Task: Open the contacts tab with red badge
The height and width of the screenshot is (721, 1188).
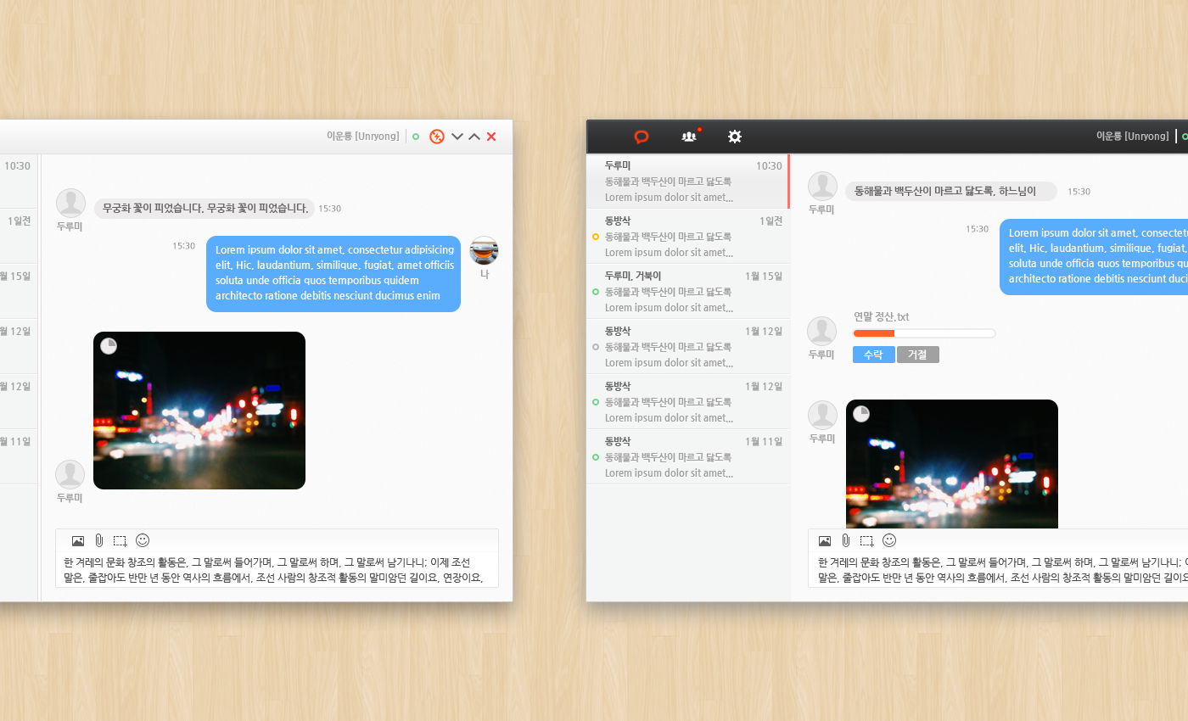Action: (689, 137)
